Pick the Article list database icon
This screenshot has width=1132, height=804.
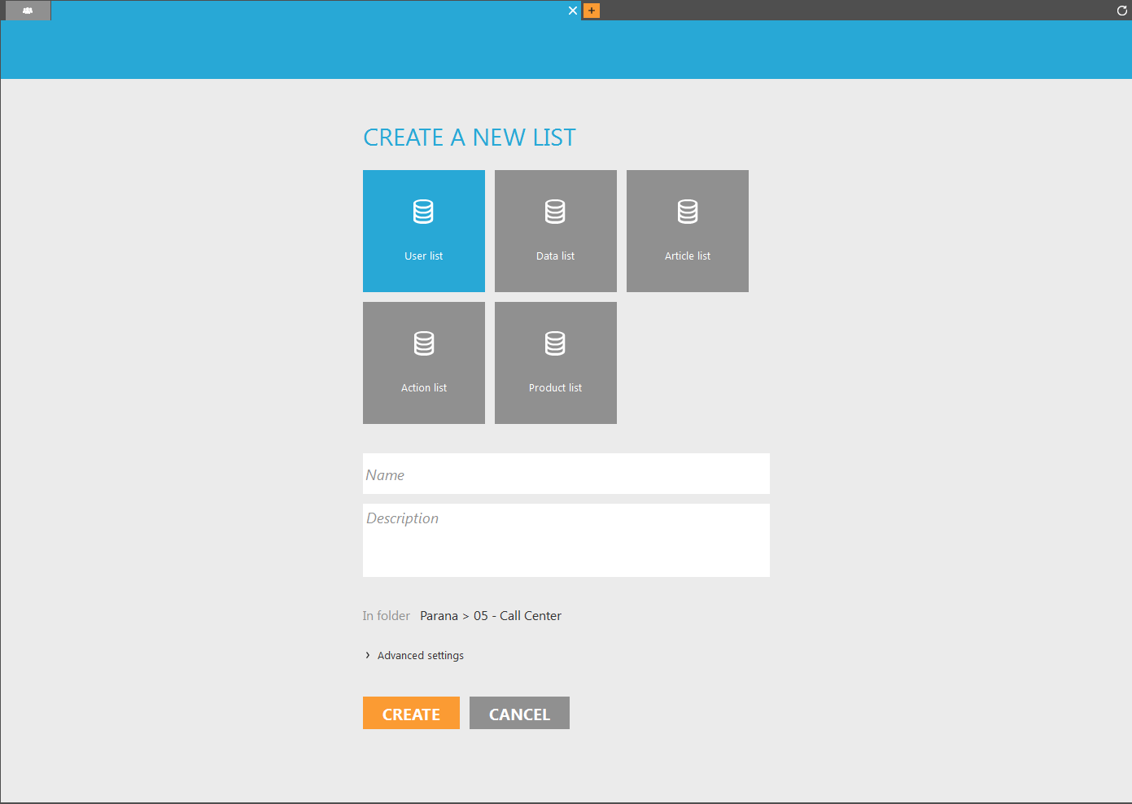[688, 212]
